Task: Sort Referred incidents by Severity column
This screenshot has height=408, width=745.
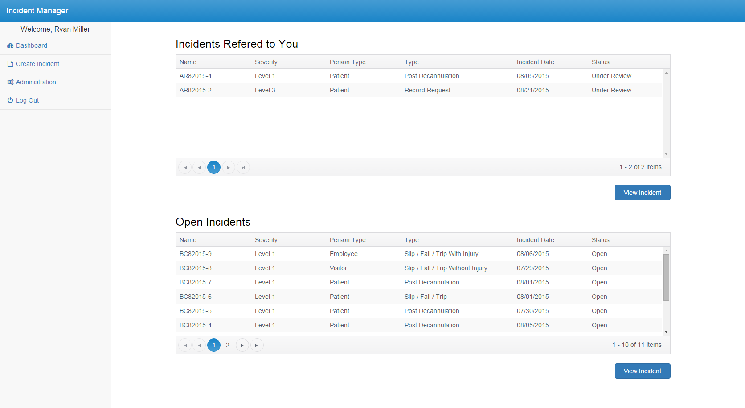Action: click(x=288, y=62)
